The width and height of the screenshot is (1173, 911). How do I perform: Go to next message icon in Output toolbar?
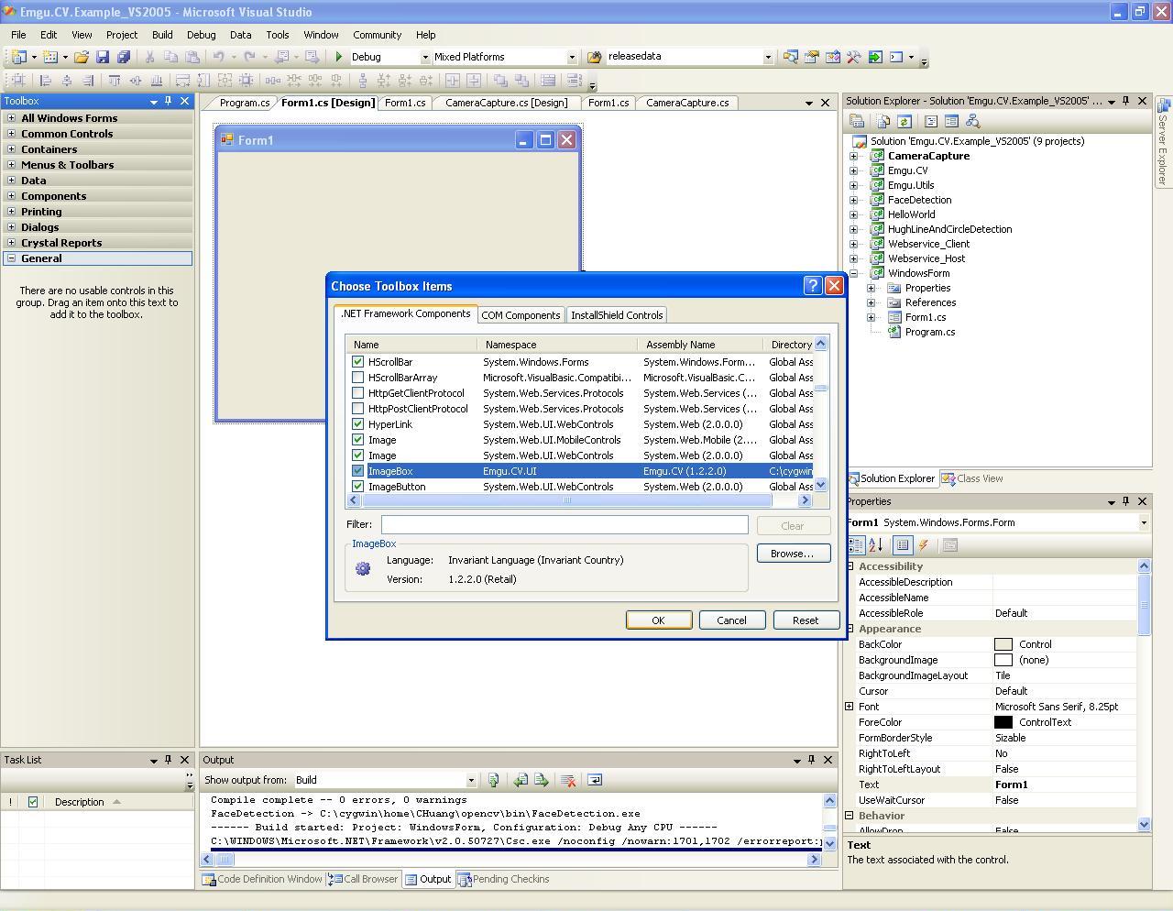pos(542,780)
